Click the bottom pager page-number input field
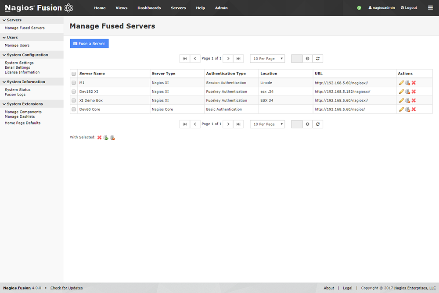439x293 pixels. tap(297, 124)
